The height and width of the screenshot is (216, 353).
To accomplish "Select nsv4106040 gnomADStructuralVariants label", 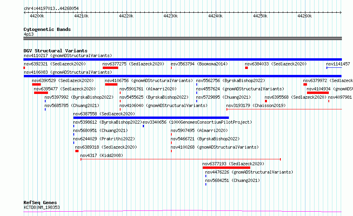I will tap(163, 105).
